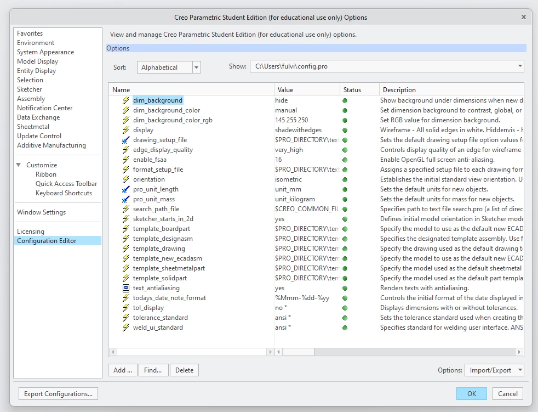Image resolution: width=538 pixels, height=412 pixels.
Task: Click the lightning icon beside edge_display_quality
Action: point(126,150)
